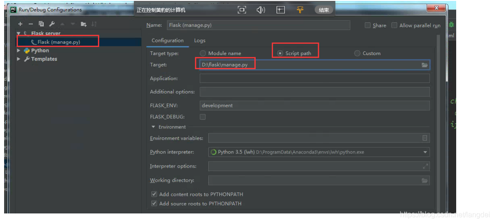Copy the selected configuration
This screenshot has width=494, height=223.
coord(41,24)
